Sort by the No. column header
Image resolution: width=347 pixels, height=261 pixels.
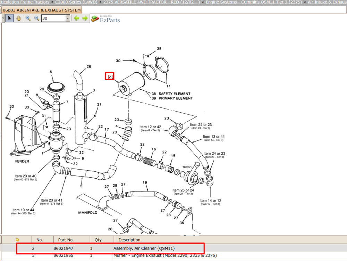pos(40,240)
